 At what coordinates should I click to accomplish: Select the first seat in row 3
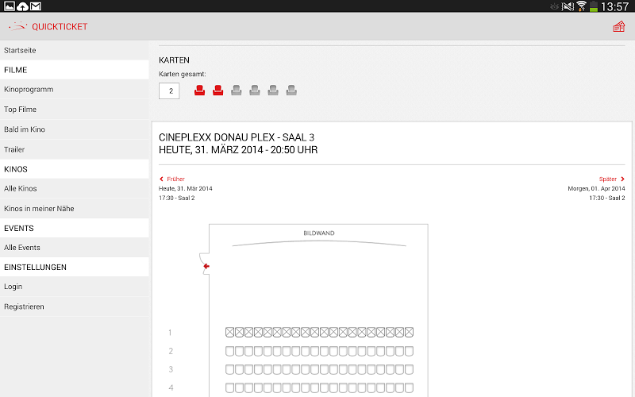point(229,369)
